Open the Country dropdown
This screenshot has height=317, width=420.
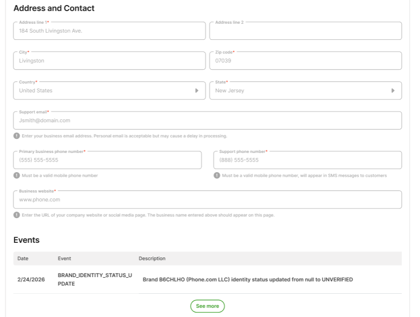coord(196,91)
